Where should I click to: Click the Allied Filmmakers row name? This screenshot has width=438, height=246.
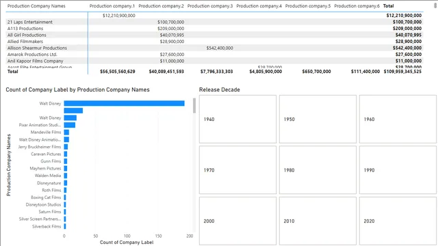pyautogui.click(x=25, y=41)
